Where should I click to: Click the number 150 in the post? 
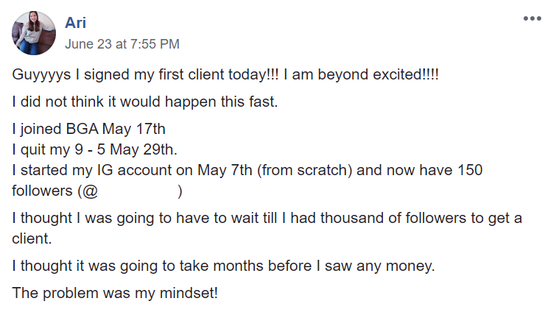click(470, 170)
